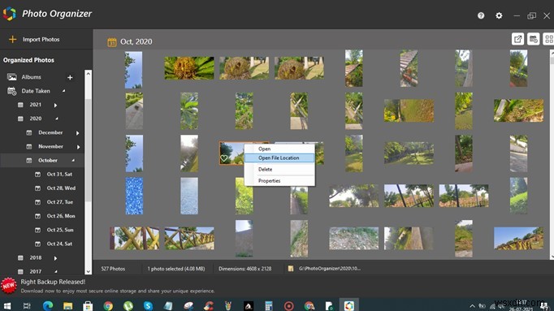Screen dimensions: 554x311
Task: Collapse the 2017 year node
Action: click(x=56, y=271)
